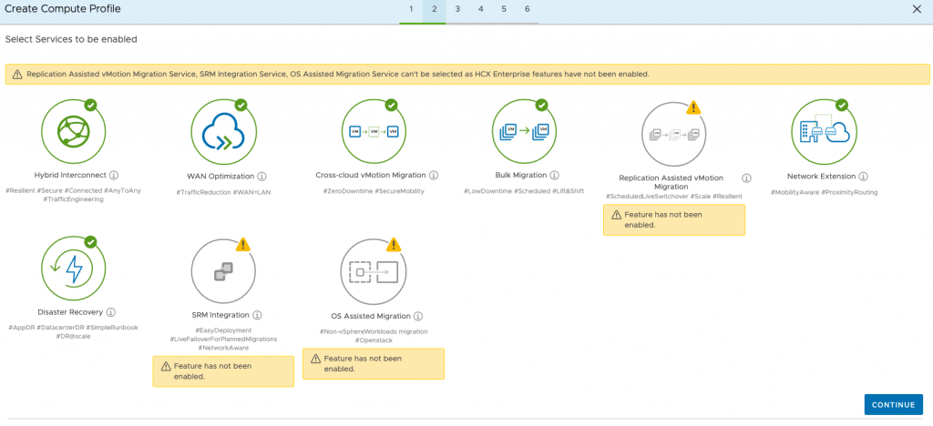Click warning badge on SRM Integration
Viewport: 933px width, 426px height.
pyautogui.click(x=243, y=245)
